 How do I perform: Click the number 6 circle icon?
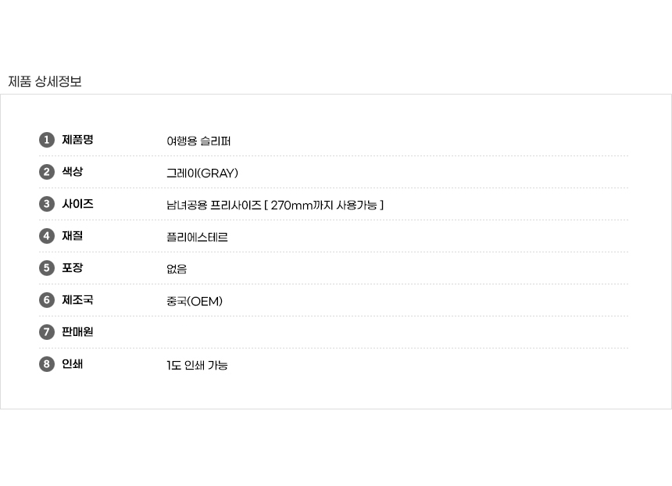pos(47,300)
